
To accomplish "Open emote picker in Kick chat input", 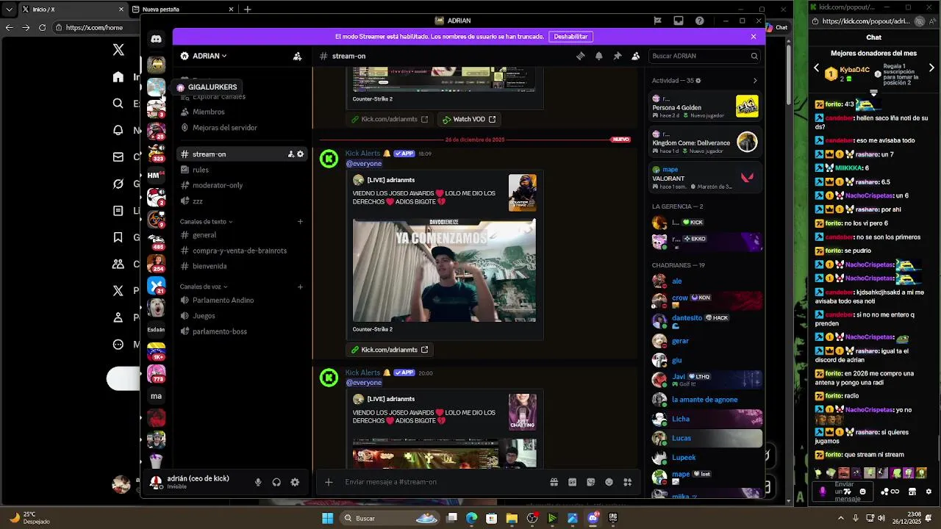I will coord(862,492).
